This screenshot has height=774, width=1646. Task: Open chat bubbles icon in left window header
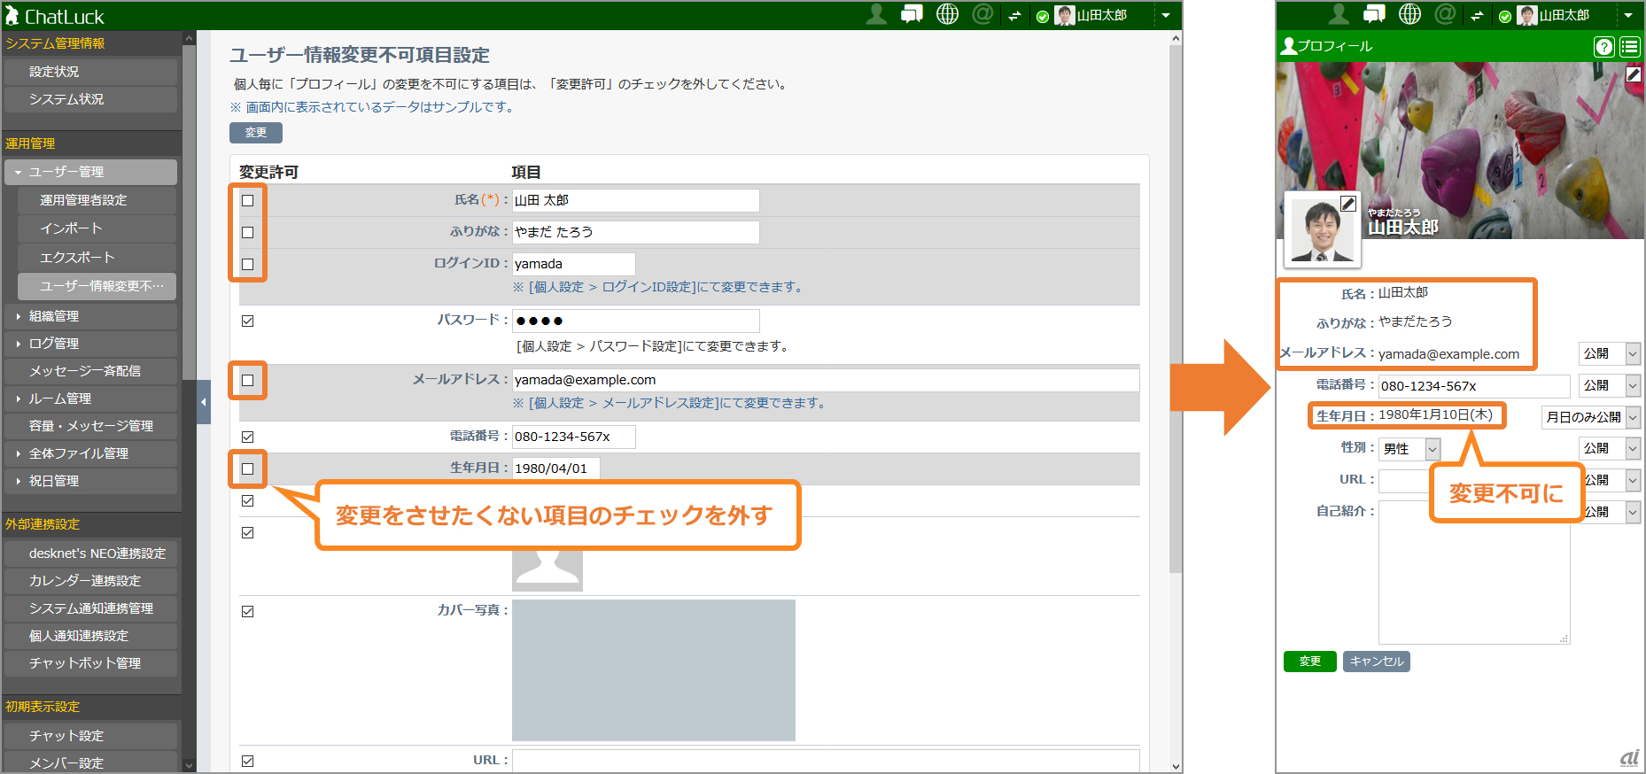912,15
